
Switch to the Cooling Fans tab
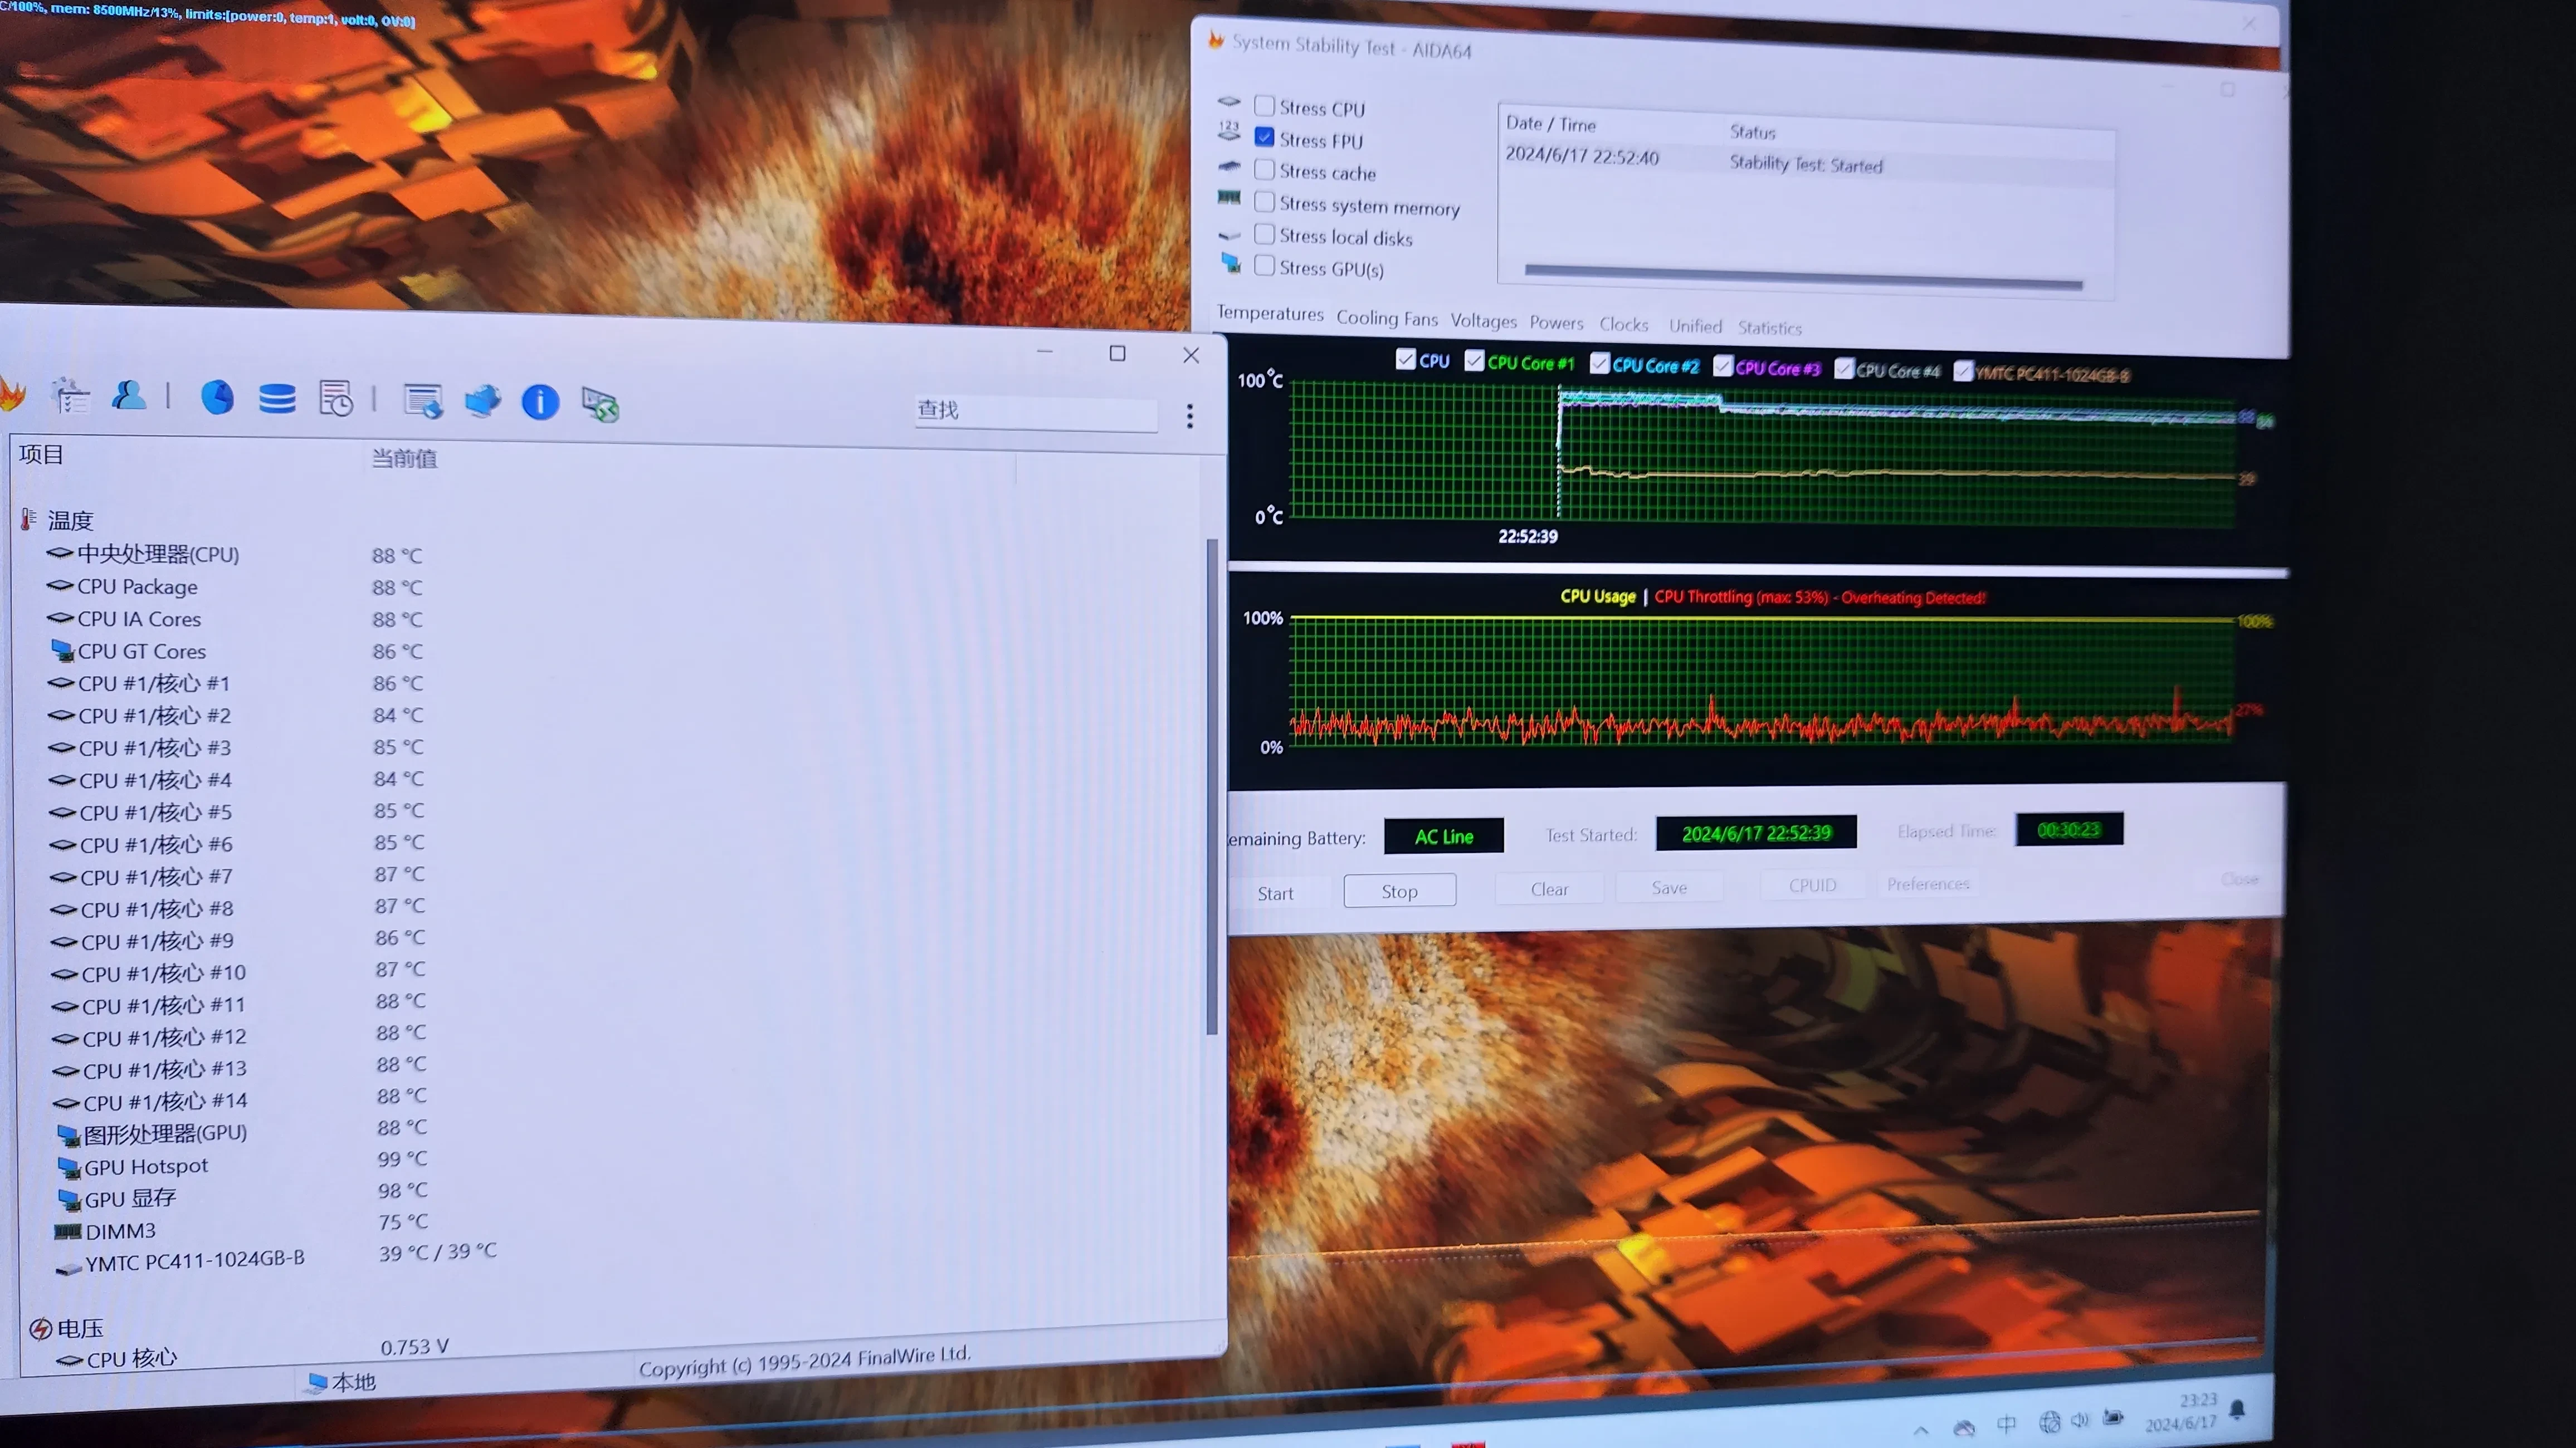click(x=1387, y=318)
